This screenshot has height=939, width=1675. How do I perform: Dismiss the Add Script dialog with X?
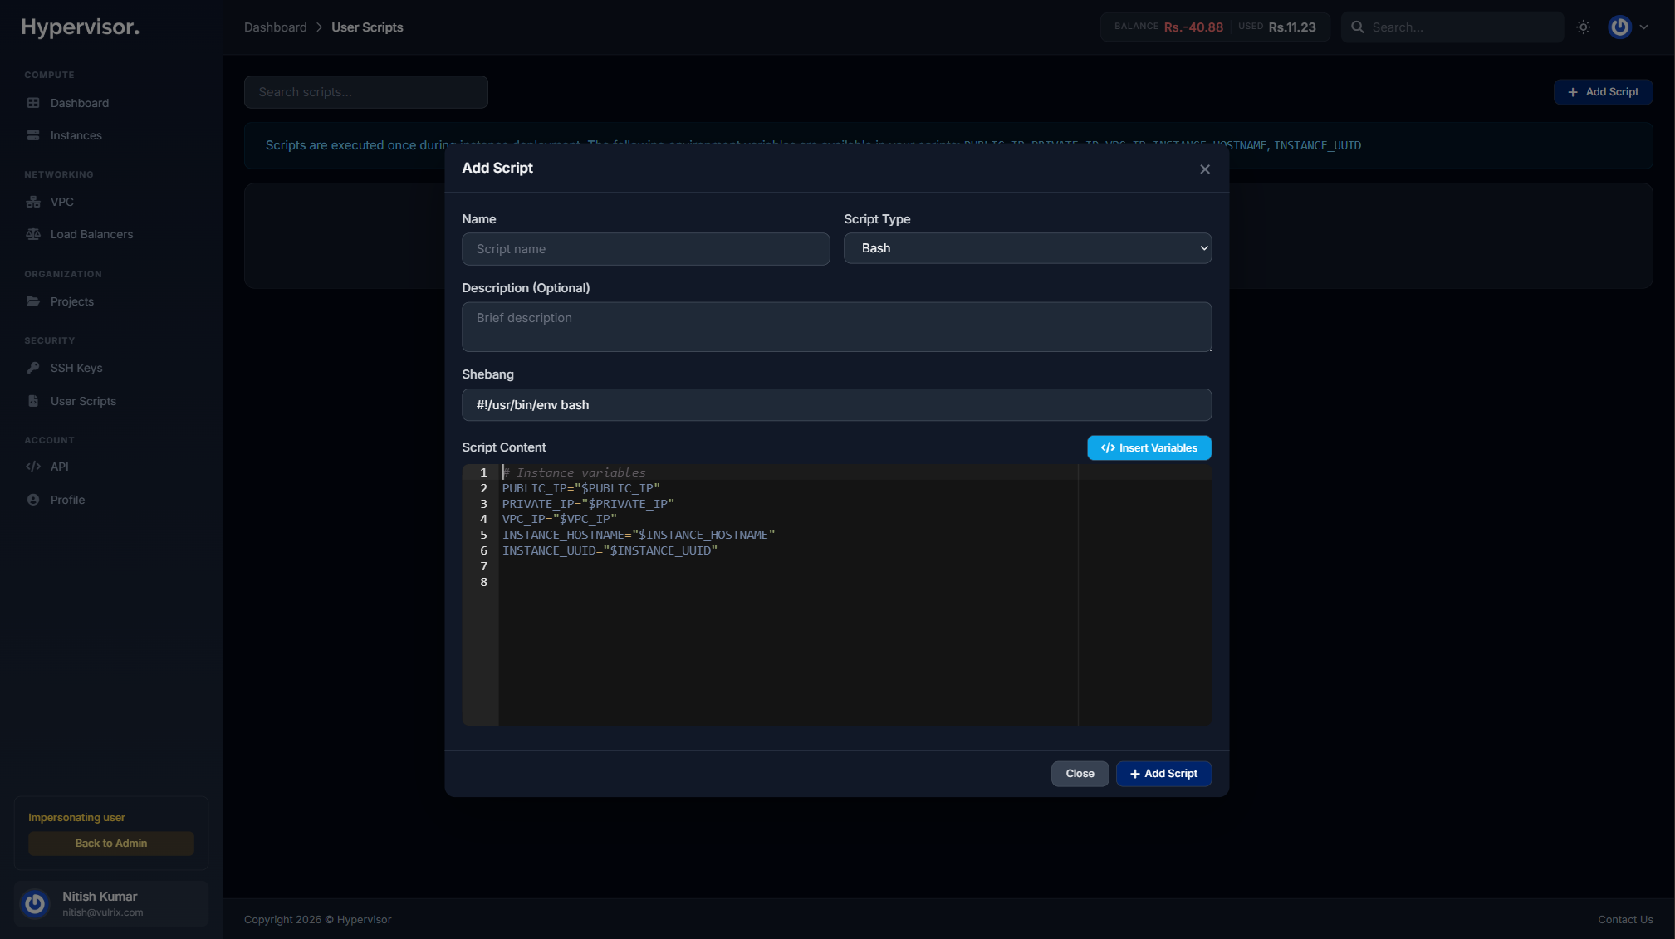pos(1204,169)
